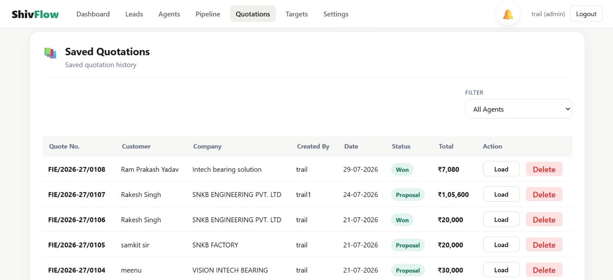Load quotation FIE/2026-27/0106
The image size is (613, 280).
(x=501, y=220)
